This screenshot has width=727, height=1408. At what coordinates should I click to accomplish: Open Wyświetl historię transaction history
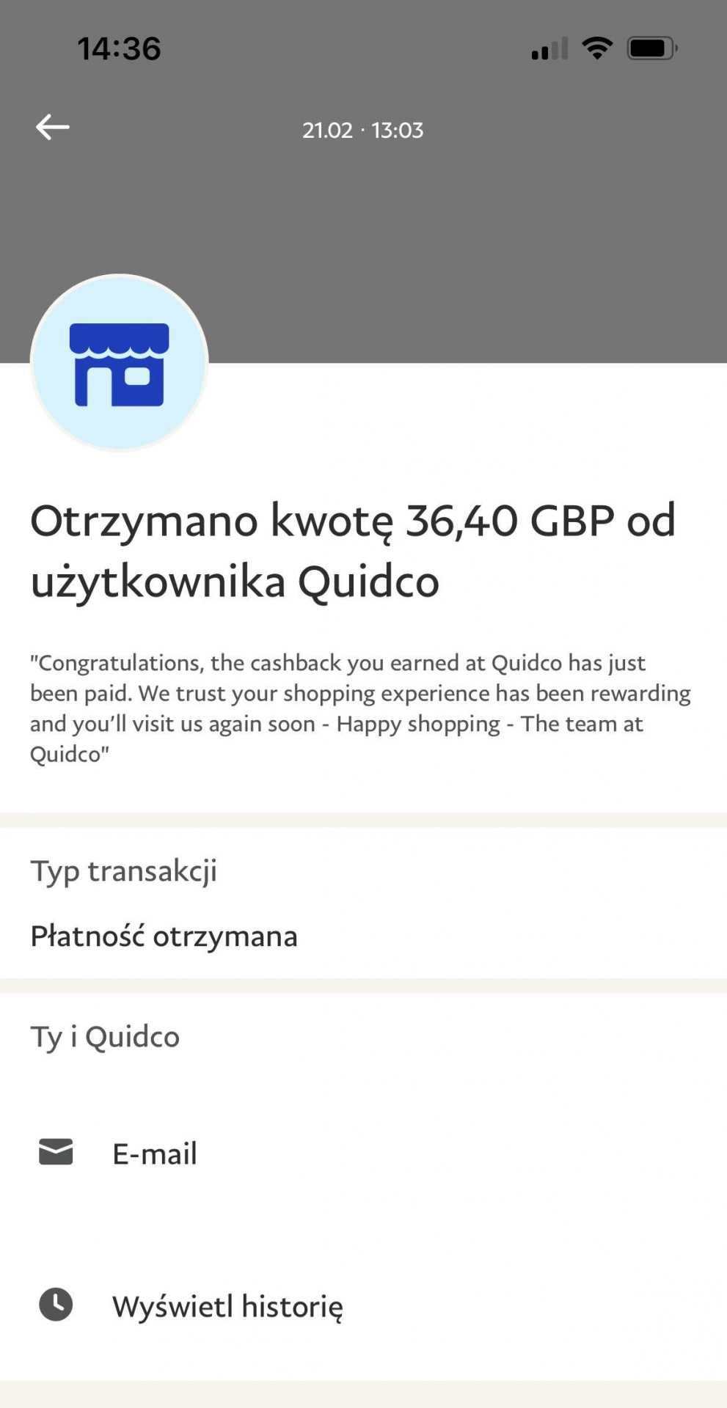coord(227,1306)
